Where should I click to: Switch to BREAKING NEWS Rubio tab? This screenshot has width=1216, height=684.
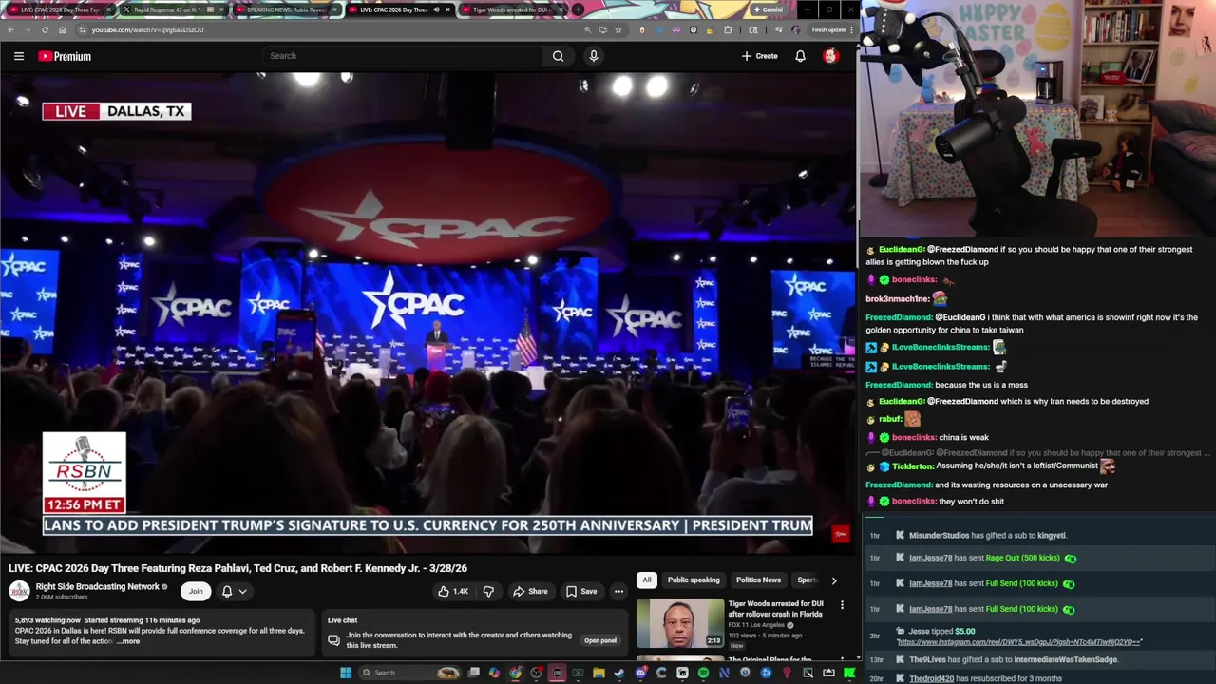289,9
